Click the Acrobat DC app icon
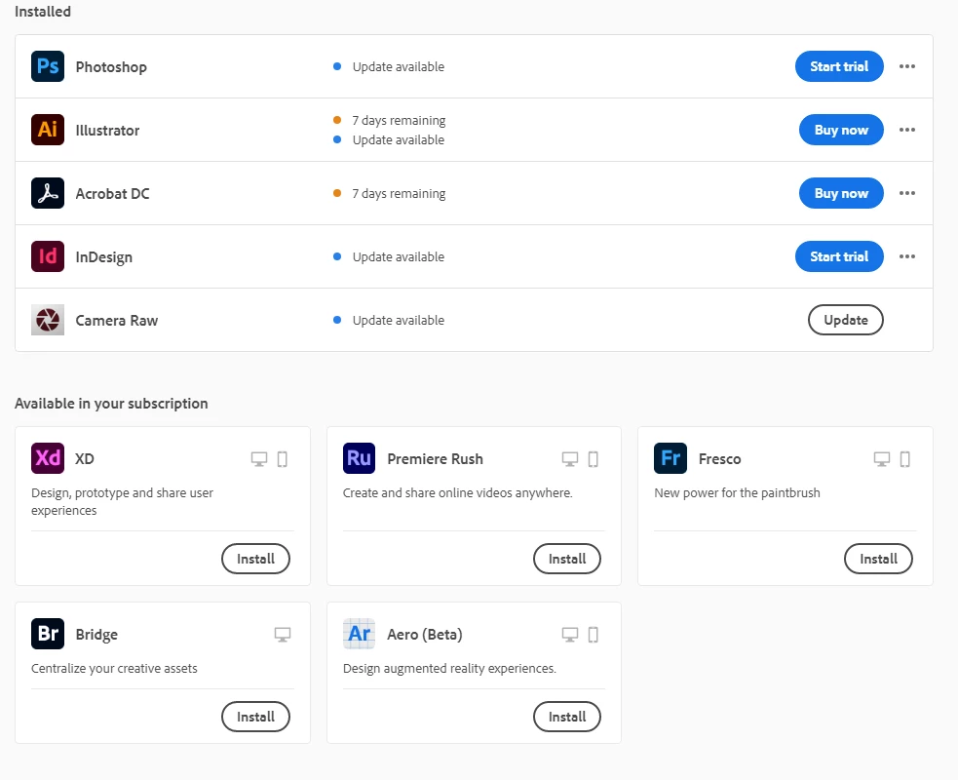The width and height of the screenshot is (958, 780). point(48,193)
